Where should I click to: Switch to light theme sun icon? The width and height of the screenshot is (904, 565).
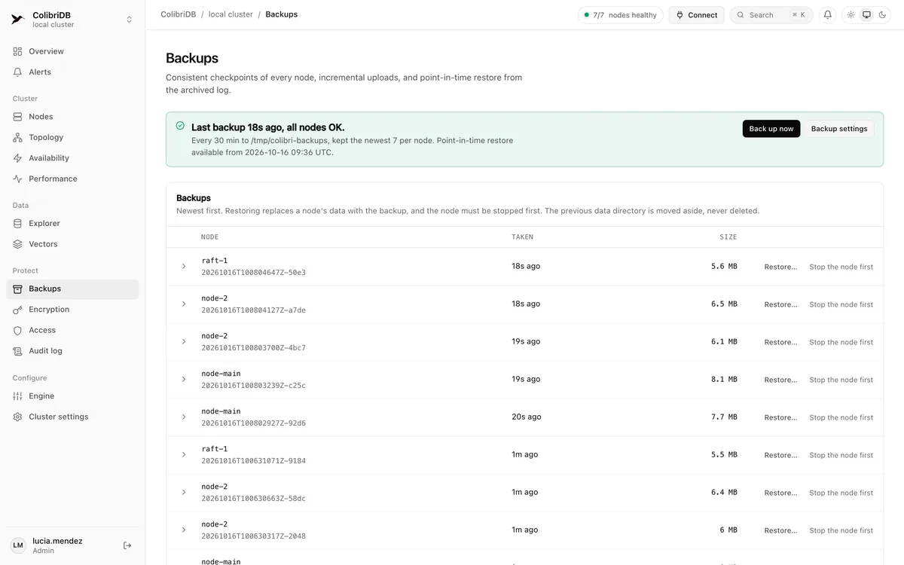coord(851,15)
